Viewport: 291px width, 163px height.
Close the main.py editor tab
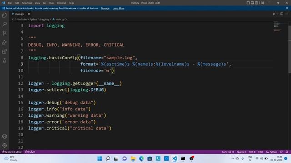[29, 14]
